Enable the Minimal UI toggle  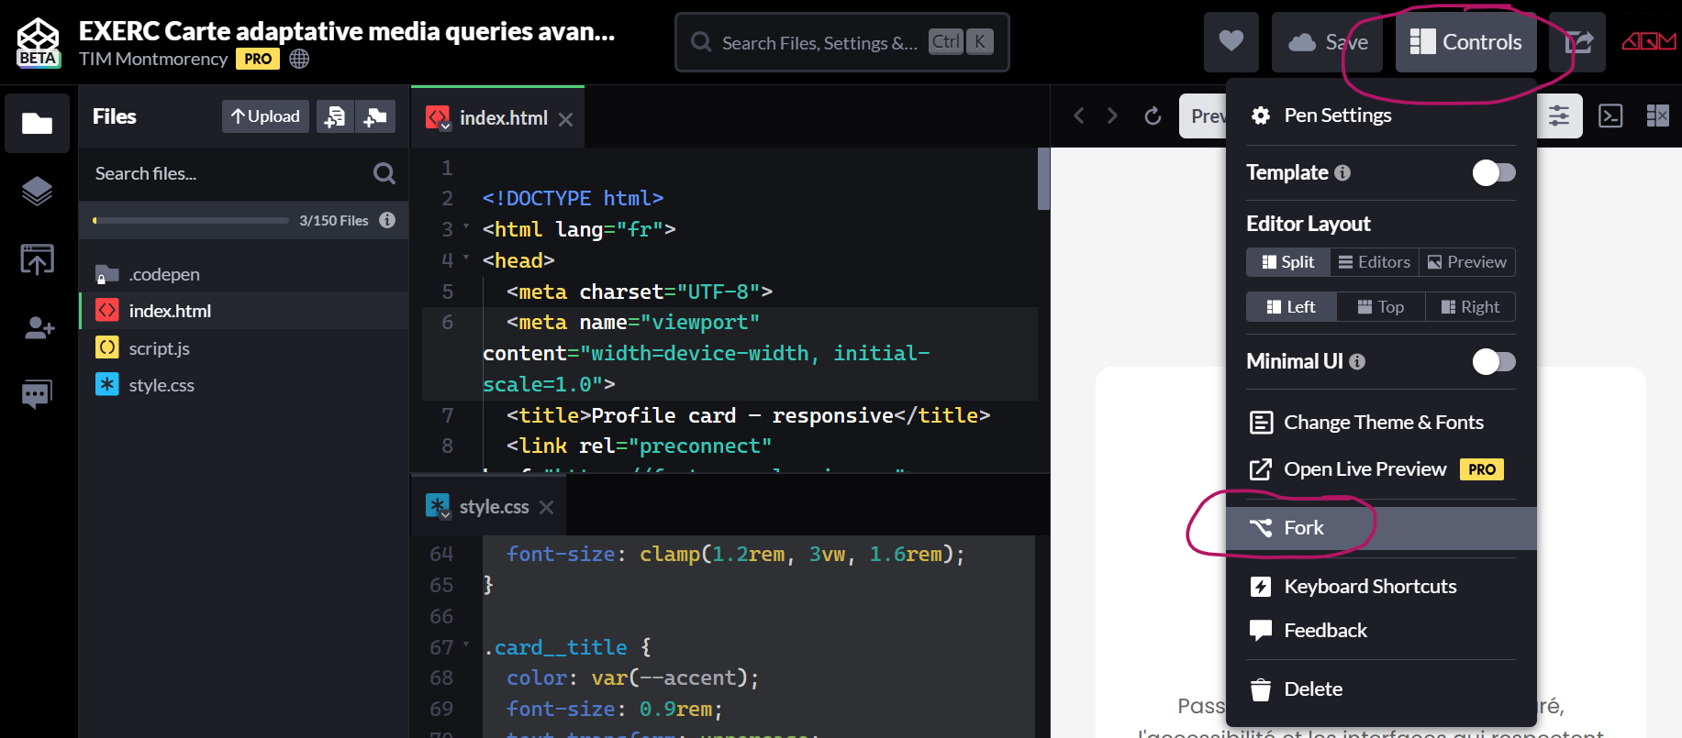point(1493,361)
